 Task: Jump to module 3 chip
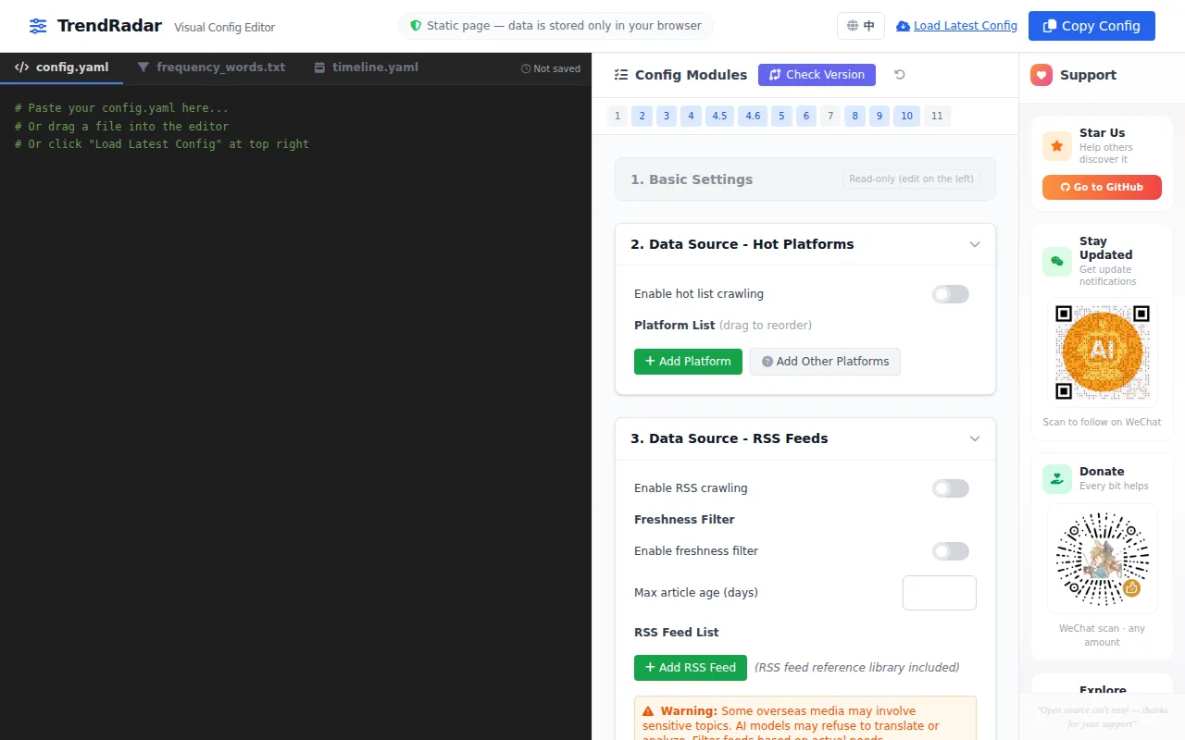(x=667, y=116)
